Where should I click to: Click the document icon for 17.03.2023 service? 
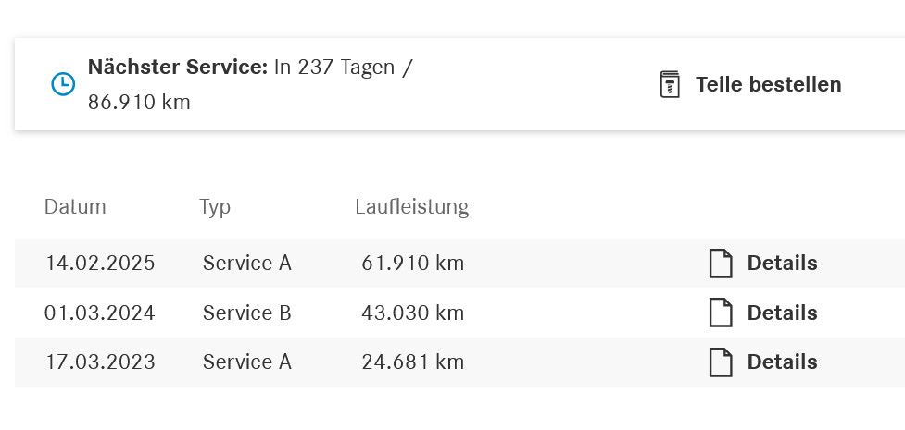[x=721, y=362]
